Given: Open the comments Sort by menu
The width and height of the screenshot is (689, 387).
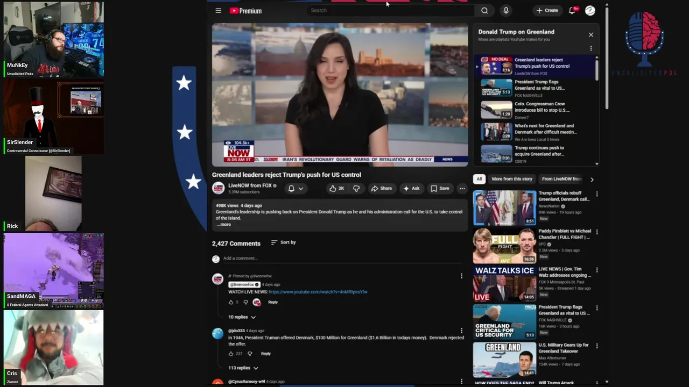Looking at the screenshot, I should 284,242.
